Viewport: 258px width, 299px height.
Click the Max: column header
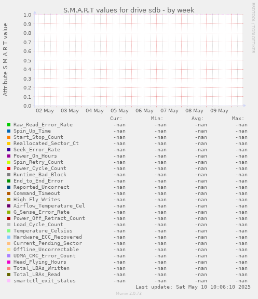pyautogui.click(x=238, y=119)
